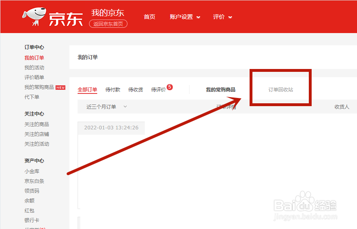Click the NEW badge beside 我的常购商品

(60, 87)
